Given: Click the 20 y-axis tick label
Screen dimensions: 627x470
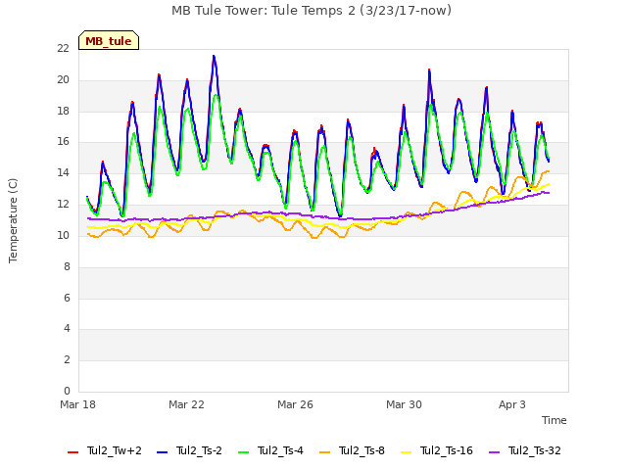Looking at the screenshot, I should (63, 80).
